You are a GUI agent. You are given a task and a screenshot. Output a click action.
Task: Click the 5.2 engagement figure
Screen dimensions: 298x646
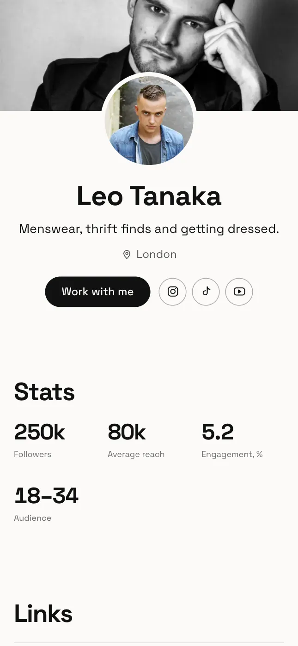(x=218, y=432)
